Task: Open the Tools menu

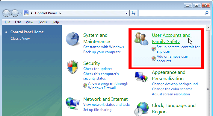Action: pos(42,22)
